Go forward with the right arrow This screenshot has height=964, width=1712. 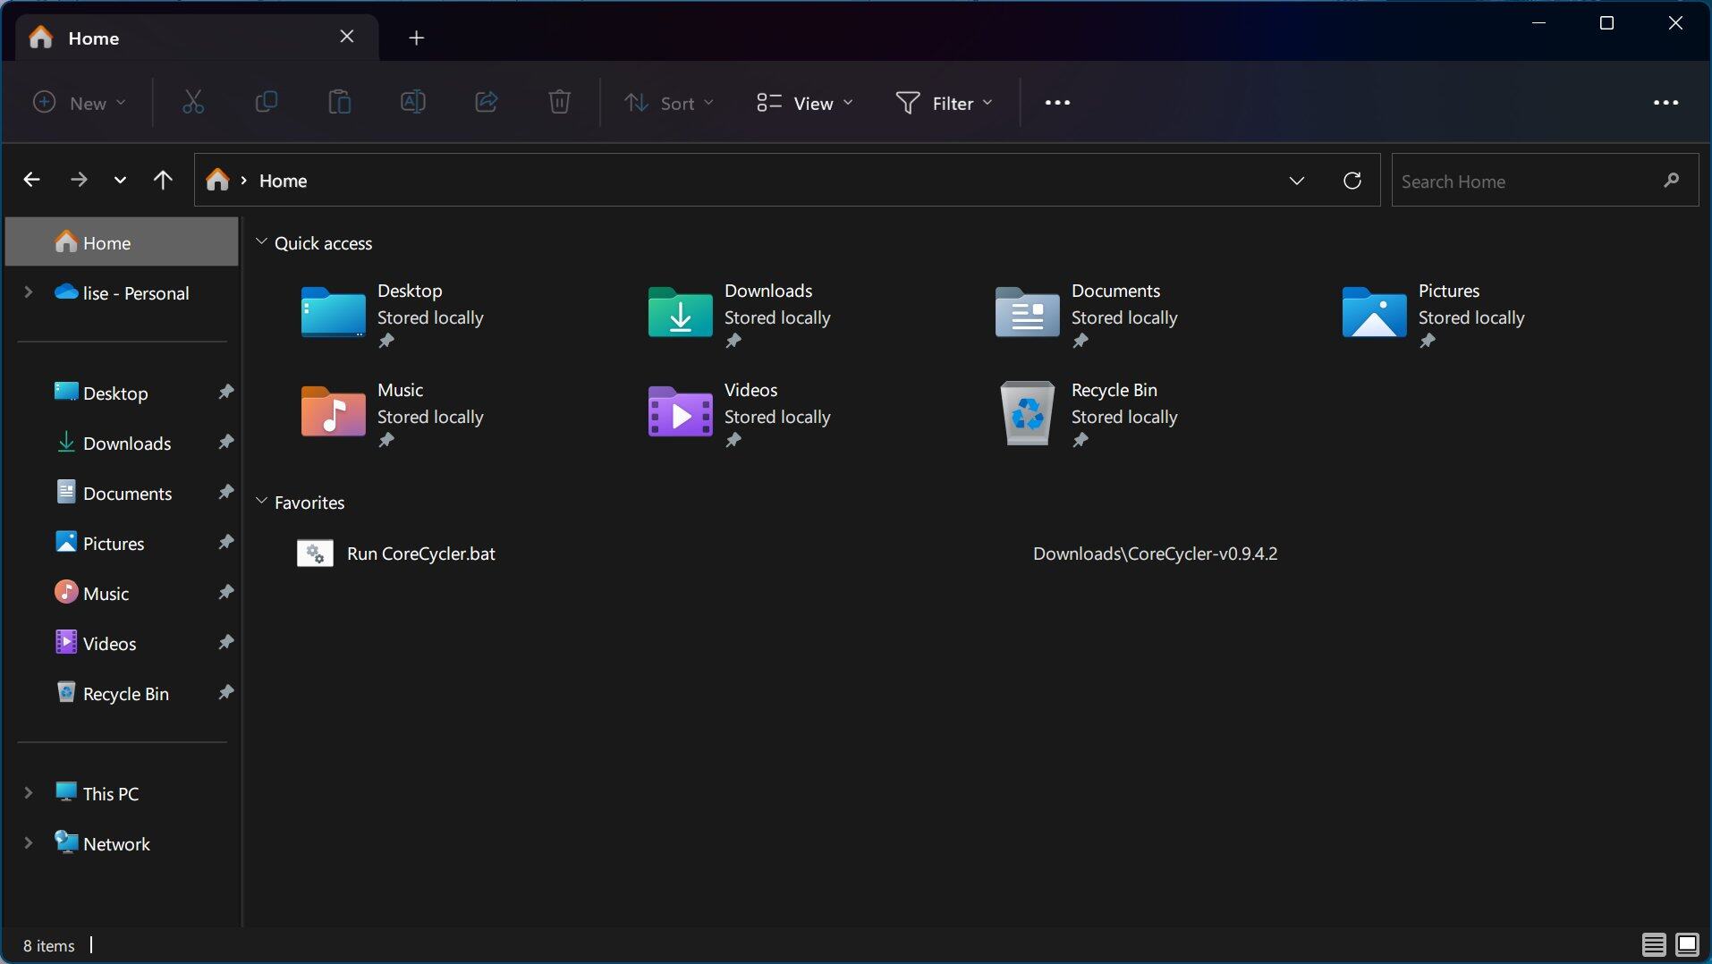click(79, 180)
